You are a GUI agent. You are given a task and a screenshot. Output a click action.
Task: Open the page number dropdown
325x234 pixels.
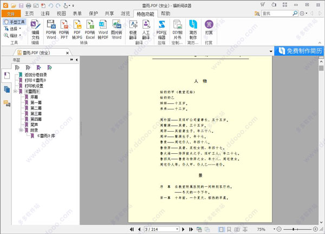pyautogui.click(x=177, y=229)
